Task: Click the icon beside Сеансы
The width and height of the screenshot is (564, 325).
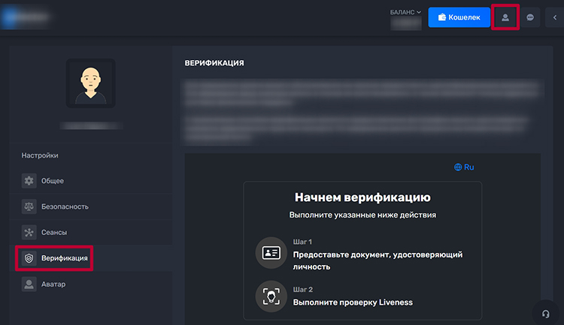Action: click(x=29, y=233)
